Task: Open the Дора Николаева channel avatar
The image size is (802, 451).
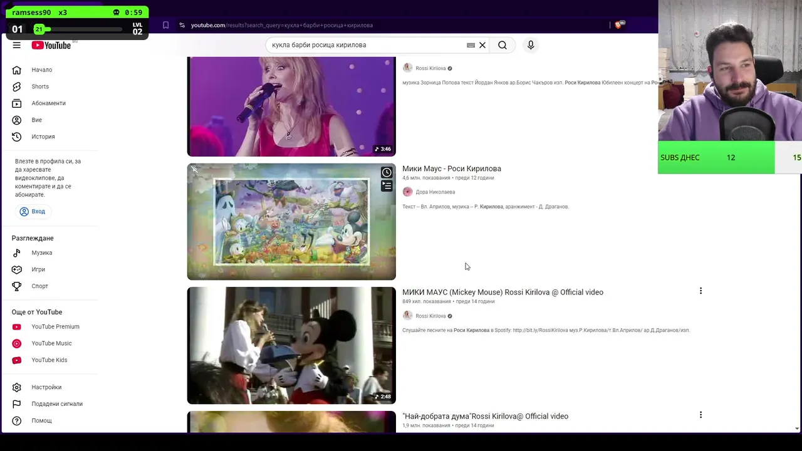Action: [x=407, y=192]
